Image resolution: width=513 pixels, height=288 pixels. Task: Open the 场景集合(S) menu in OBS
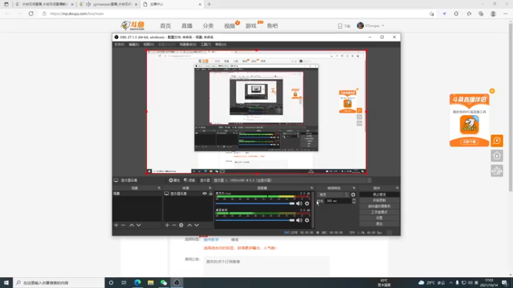click(188, 44)
